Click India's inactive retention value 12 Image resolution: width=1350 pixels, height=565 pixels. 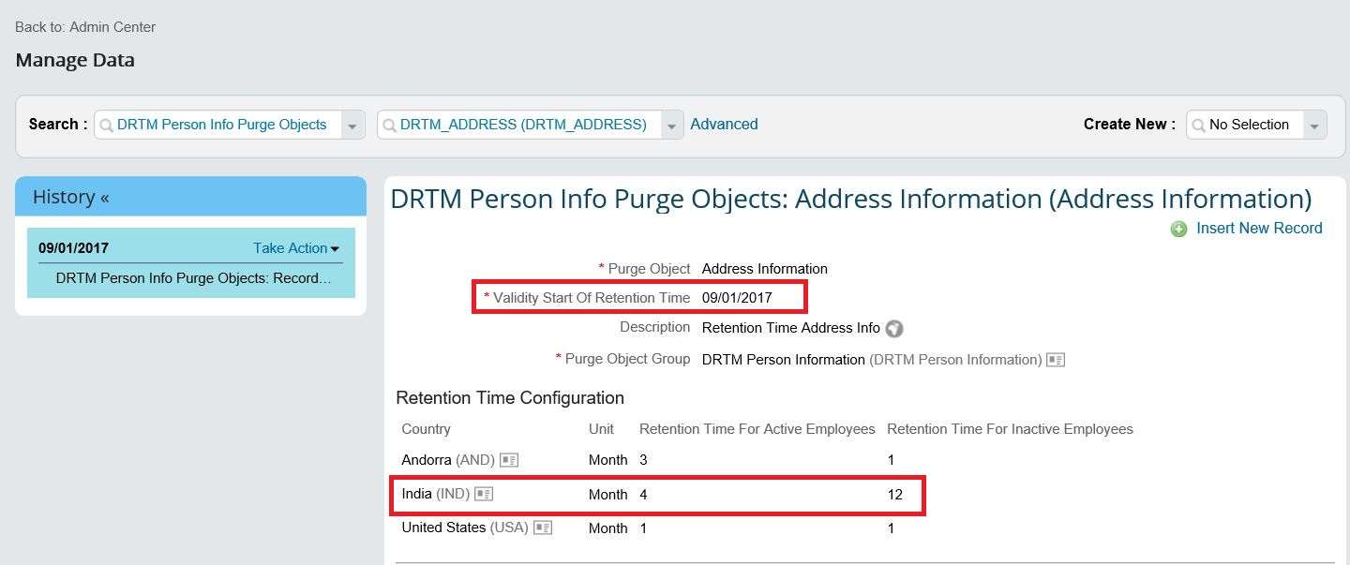(894, 495)
